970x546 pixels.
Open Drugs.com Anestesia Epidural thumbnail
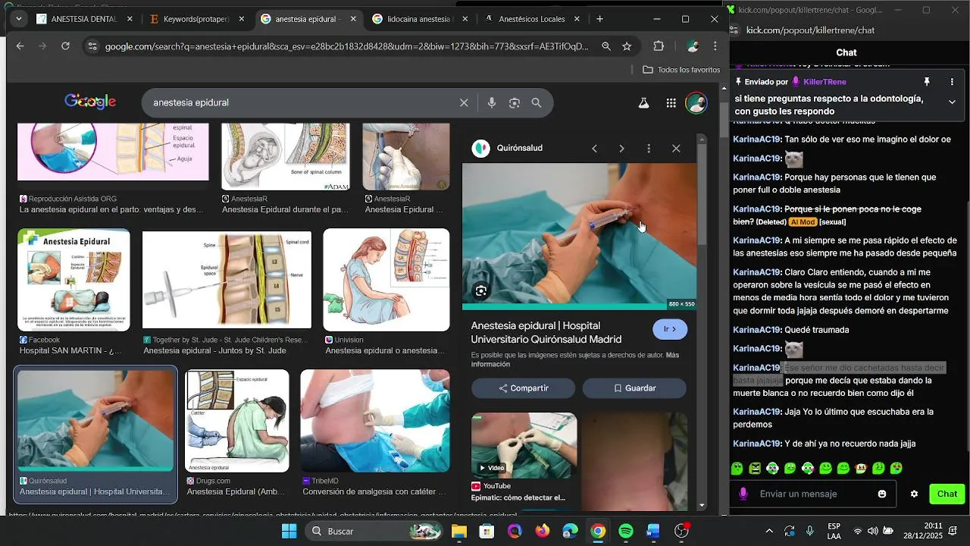tap(237, 421)
